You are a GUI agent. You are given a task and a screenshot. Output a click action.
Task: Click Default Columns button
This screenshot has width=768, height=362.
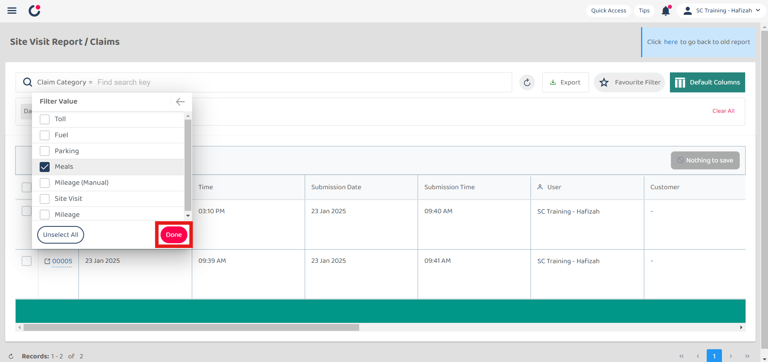708,82
